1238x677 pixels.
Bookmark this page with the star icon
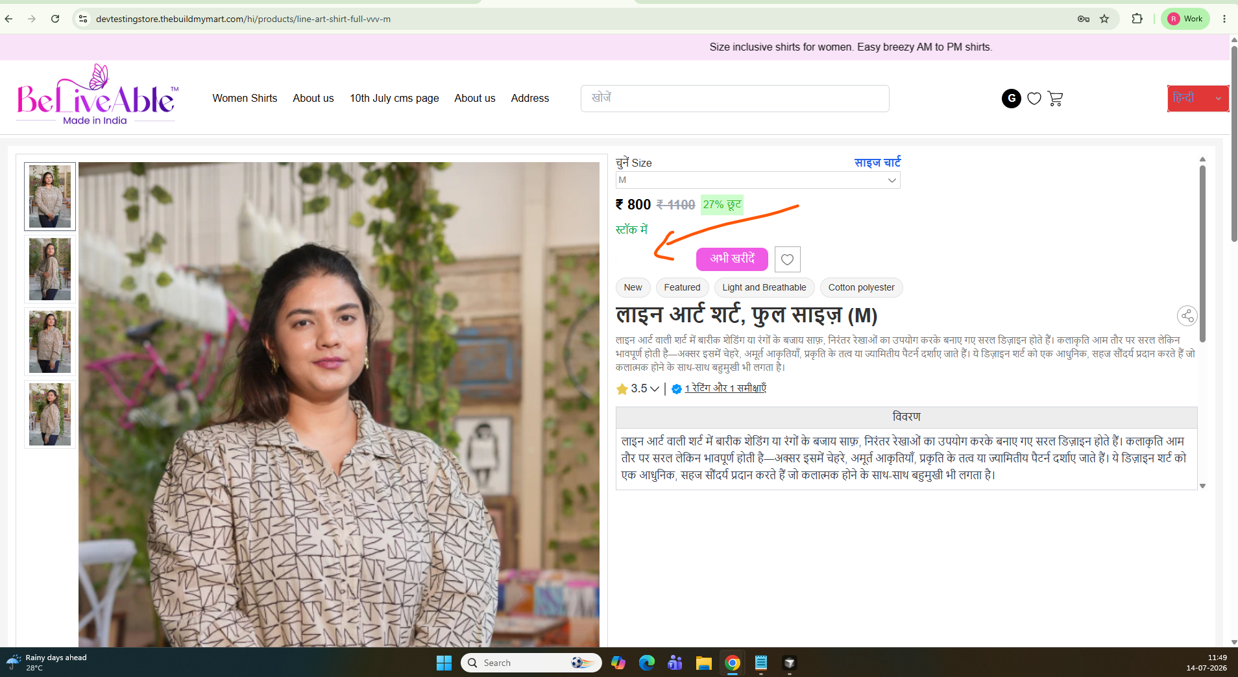[1104, 19]
